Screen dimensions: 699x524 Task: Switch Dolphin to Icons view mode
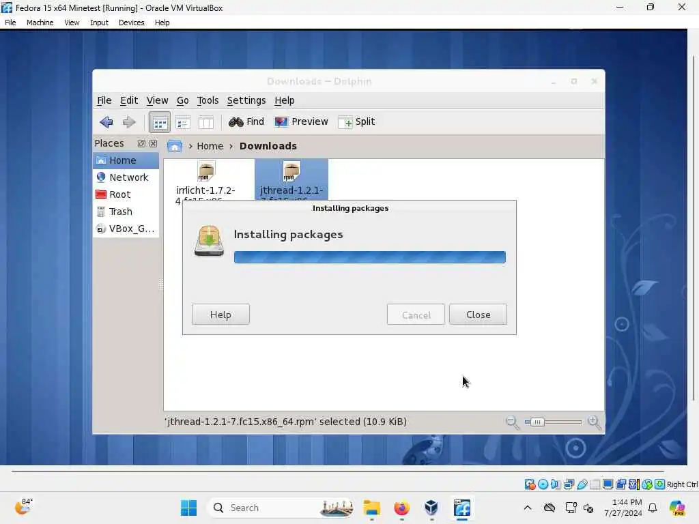pos(160,122)
